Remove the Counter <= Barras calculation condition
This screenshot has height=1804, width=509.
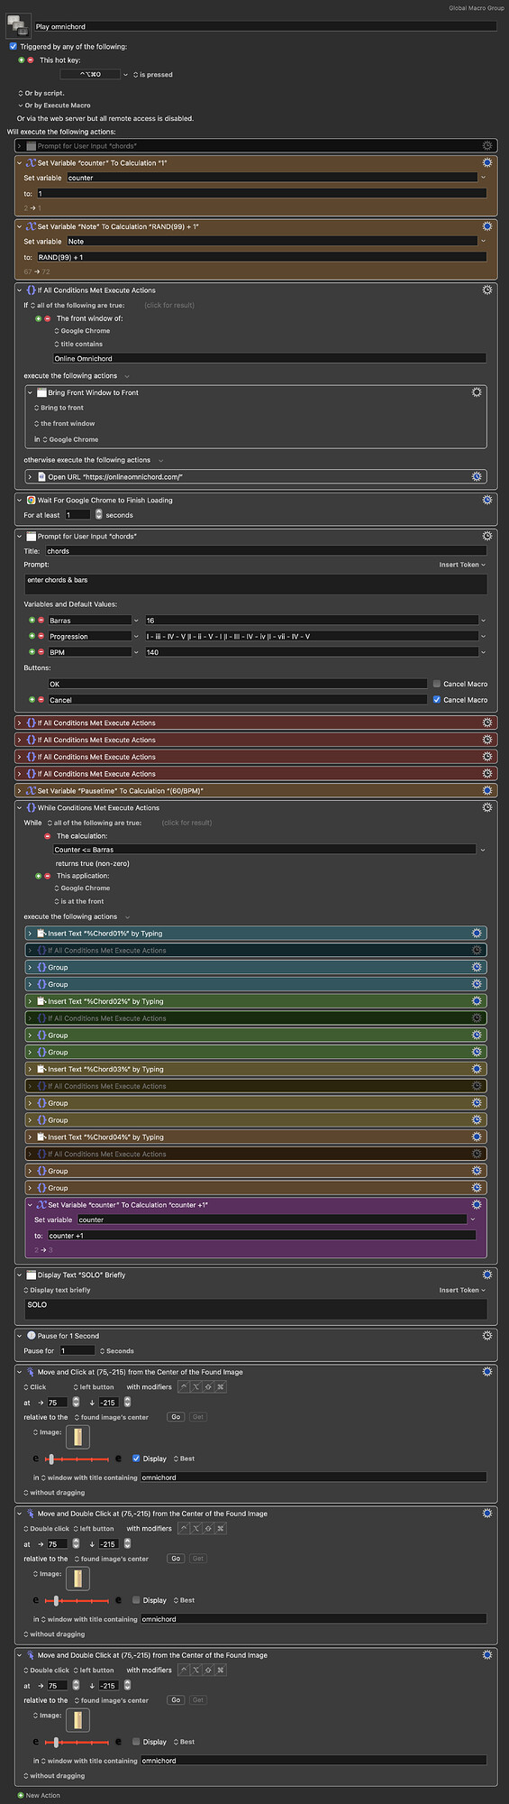tap(48, 836)
